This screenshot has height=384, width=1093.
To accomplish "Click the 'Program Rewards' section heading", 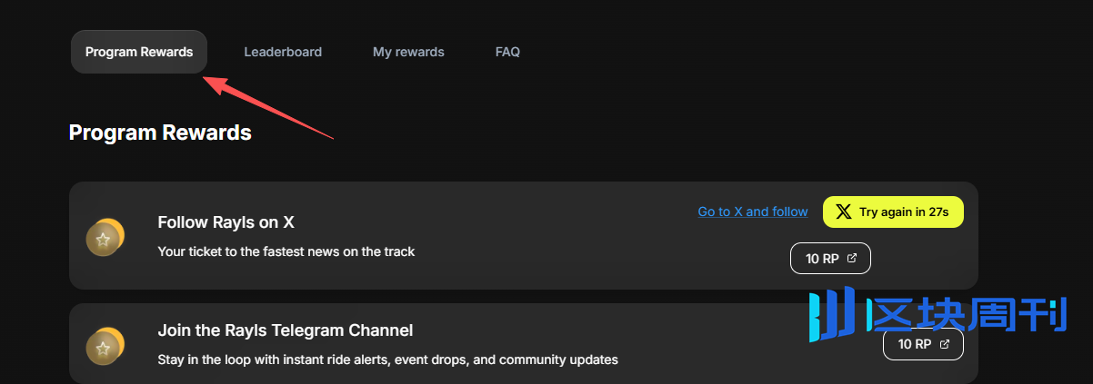I will (x=160, y=133).
